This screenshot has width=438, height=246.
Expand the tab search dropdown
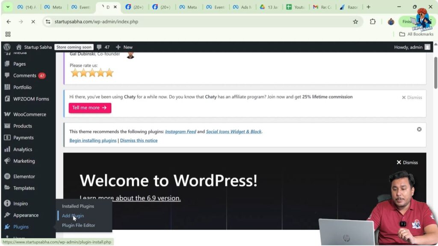tap(8, 7)
